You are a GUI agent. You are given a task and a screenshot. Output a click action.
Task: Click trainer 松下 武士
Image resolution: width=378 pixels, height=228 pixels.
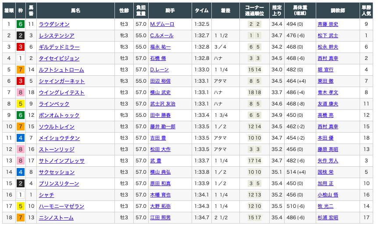tap(328, 35)
